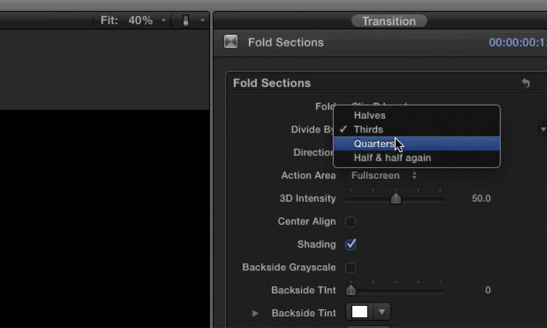Image resolution: width=547 pixels, height=328 pixels.
Task: Click the Fold Sections transition icon
Action: 230,42
